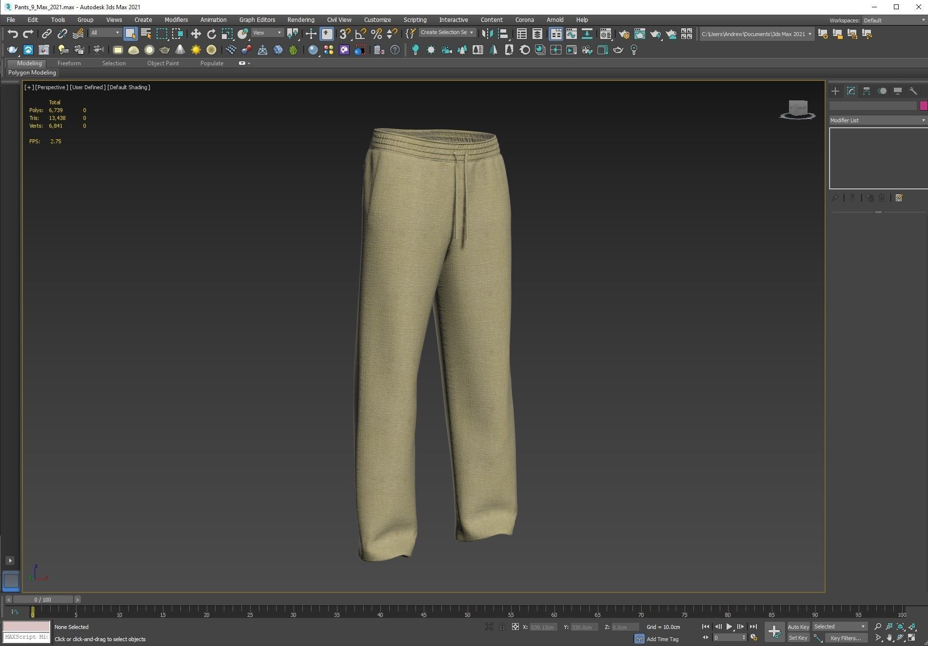Toggle the 3D Snaps icon

(345, 34)
